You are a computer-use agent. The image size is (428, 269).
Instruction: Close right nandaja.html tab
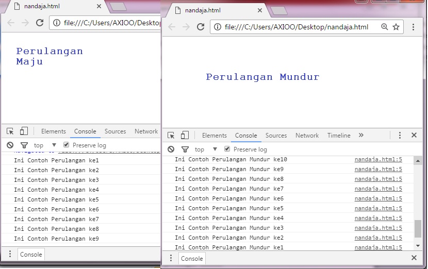click(x=259, y=10)
